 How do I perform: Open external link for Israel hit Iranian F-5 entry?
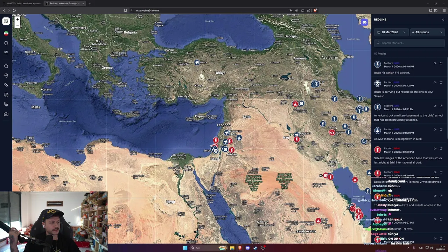(441, 63)
